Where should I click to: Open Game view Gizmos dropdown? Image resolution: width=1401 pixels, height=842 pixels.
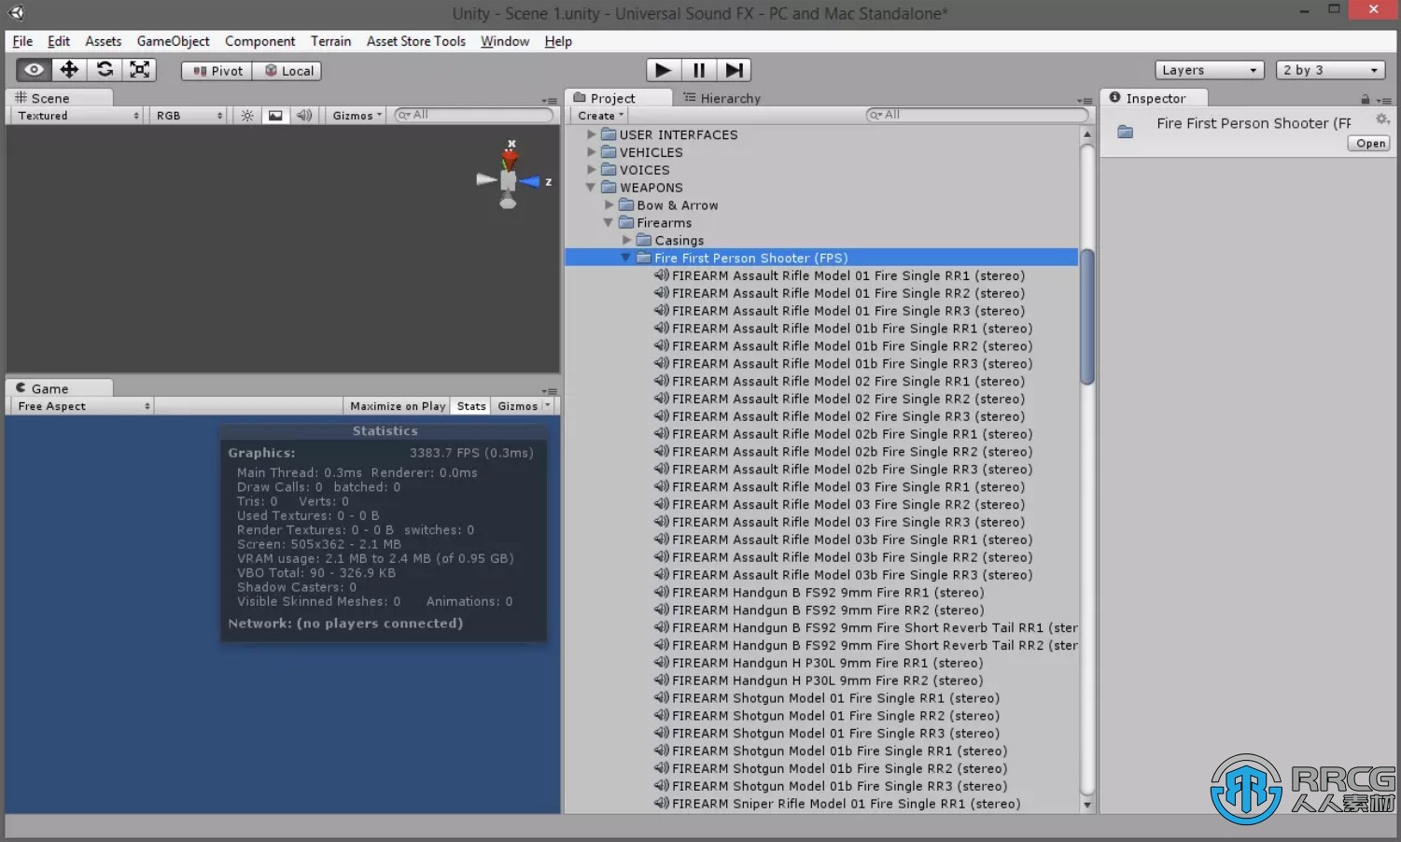[524, 406]
